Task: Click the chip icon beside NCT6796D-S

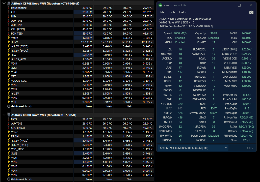Action: [x=9, y=3]
